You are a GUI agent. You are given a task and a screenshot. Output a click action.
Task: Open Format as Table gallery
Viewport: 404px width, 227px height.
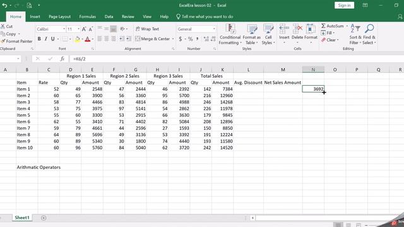coord(251,35)
